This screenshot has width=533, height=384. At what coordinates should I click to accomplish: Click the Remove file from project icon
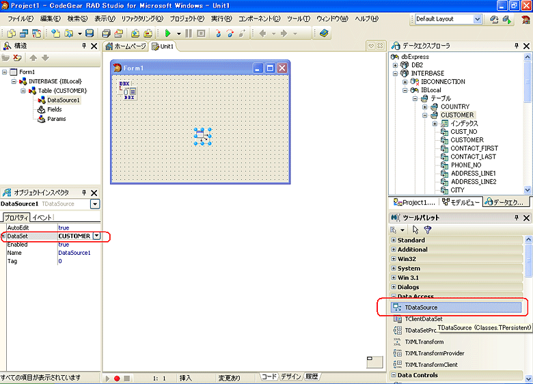pyautogui.click(x=148, y=33)
